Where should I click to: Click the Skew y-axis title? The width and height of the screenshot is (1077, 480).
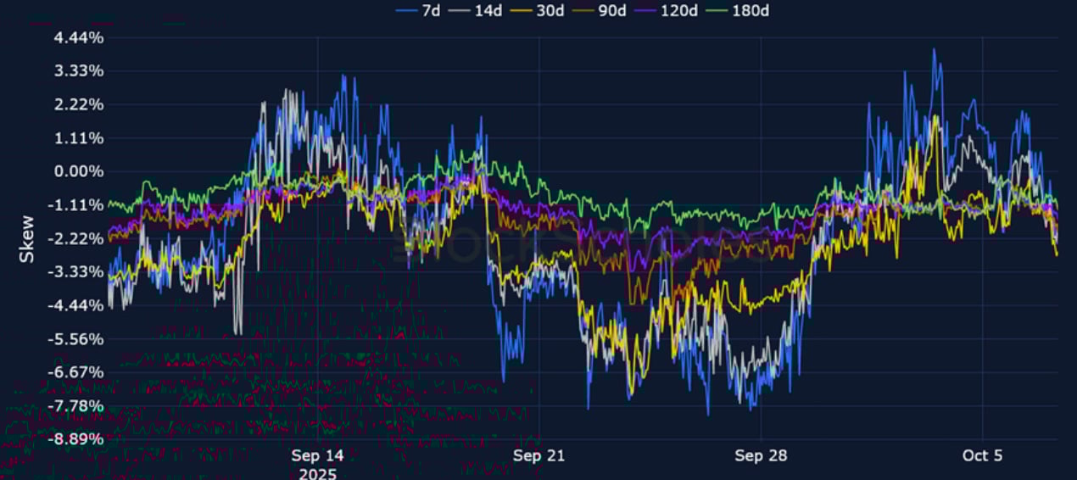(x=27, y=237)
